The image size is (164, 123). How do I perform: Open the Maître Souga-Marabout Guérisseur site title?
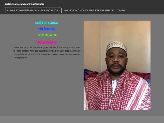(x=25, y=4)
